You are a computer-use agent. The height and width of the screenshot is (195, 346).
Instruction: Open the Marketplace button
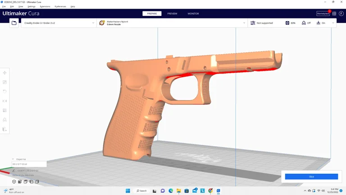pos(323,14)
